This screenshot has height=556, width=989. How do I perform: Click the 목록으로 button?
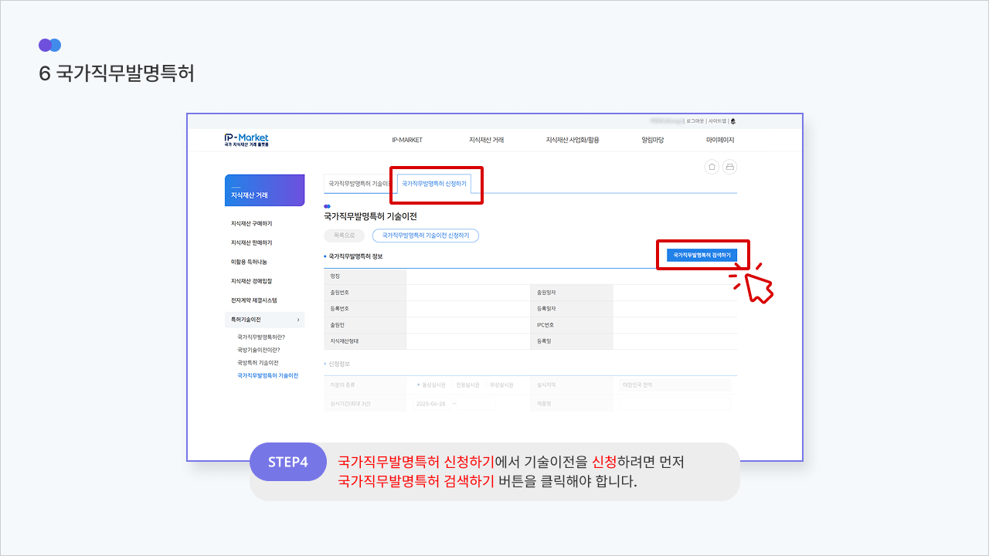[x=344, y=236]
